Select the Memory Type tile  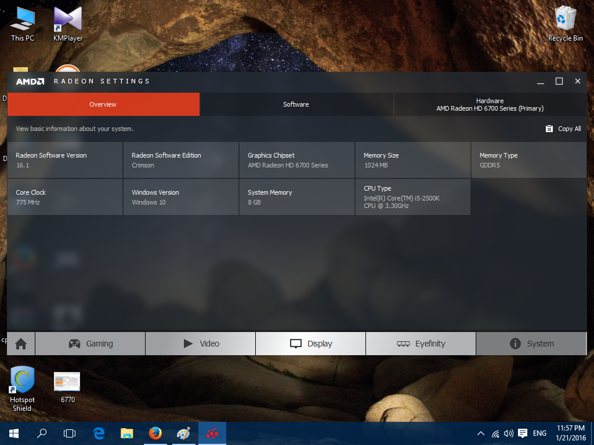pyautogui.click(x=529, y=160)
